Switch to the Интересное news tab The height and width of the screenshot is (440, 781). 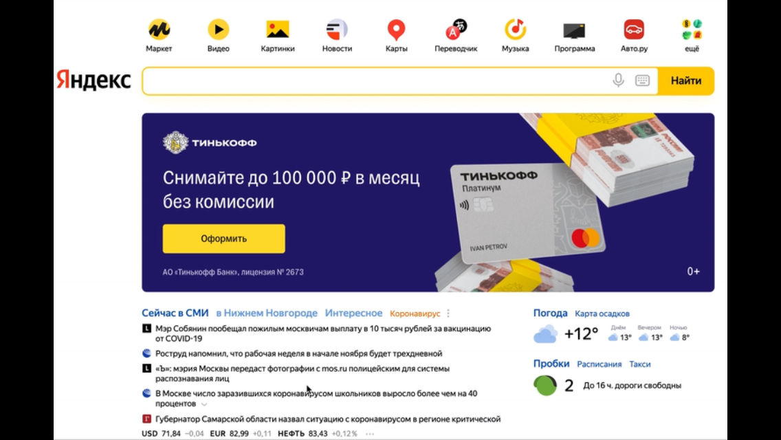353,313
